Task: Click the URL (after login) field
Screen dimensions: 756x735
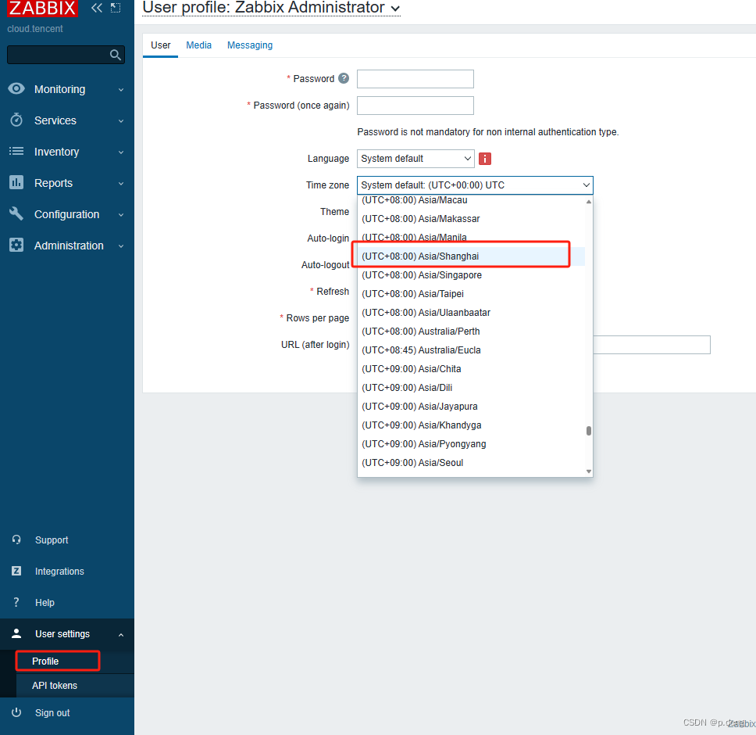Action: (x=651, y=345)
